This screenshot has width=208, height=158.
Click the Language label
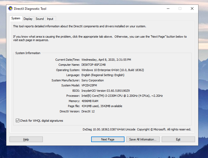(73, 75)
